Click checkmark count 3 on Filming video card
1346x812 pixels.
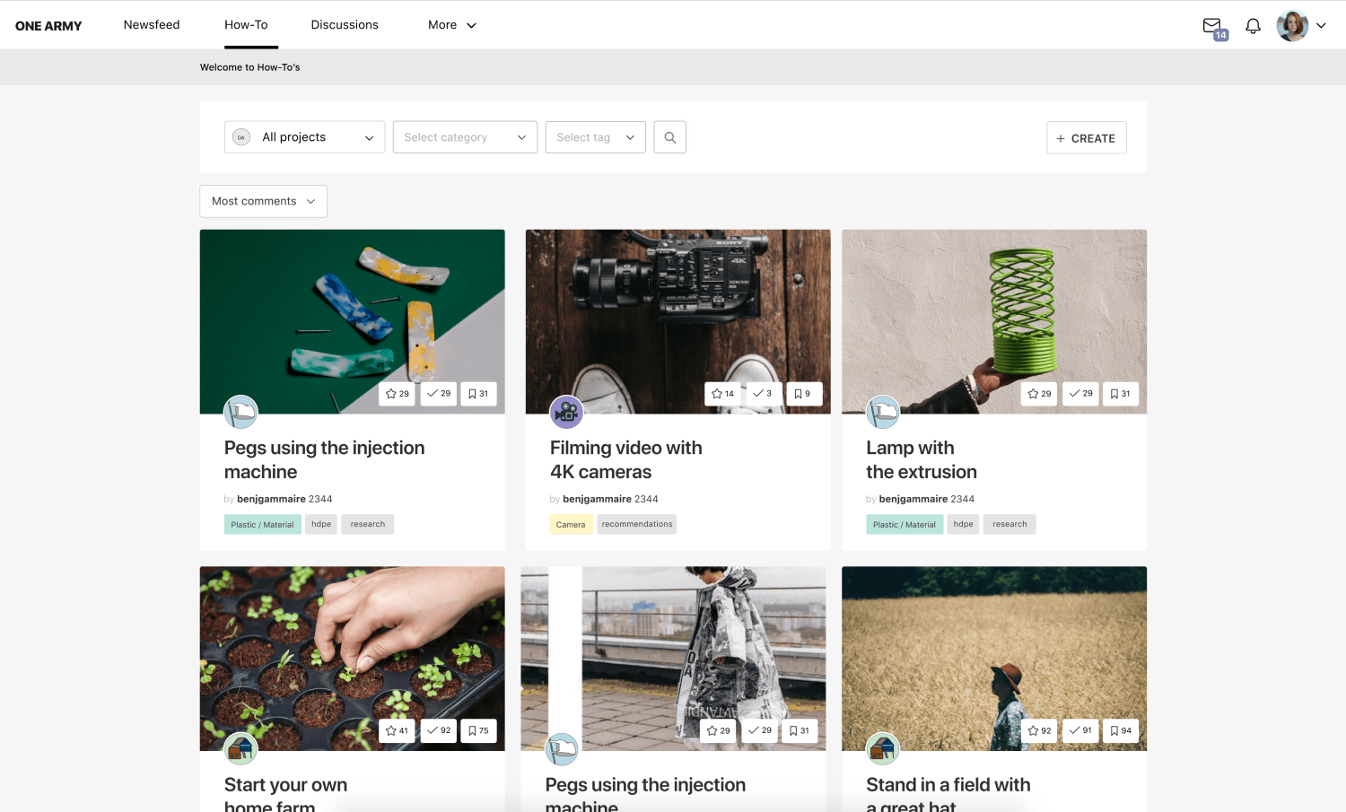tap(763, 394)
